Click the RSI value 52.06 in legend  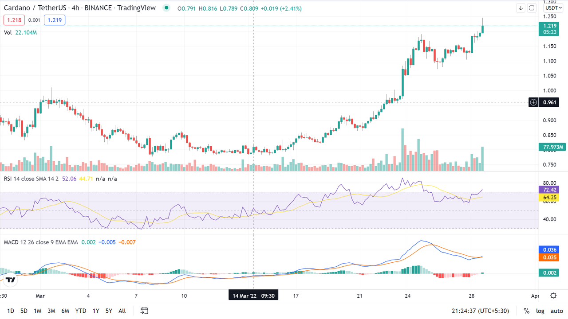(x=68, y=179)
